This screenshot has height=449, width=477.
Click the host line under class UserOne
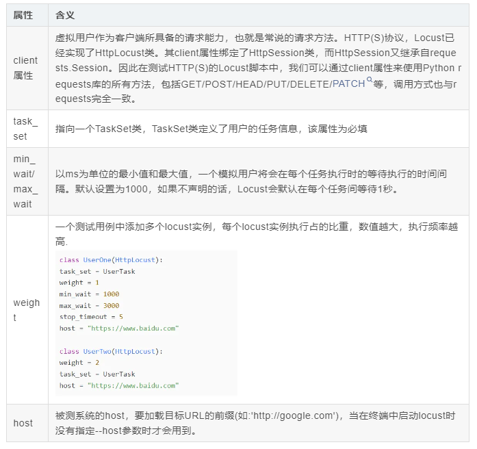pos(119,329)
